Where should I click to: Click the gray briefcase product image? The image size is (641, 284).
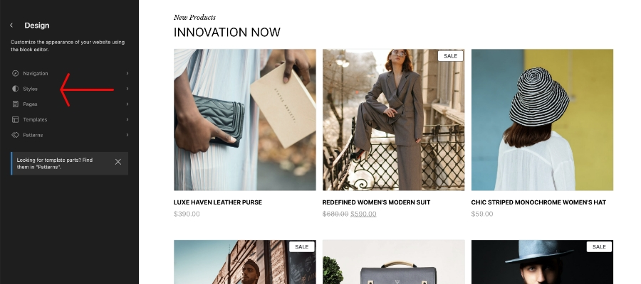click(x=394, y=262)
